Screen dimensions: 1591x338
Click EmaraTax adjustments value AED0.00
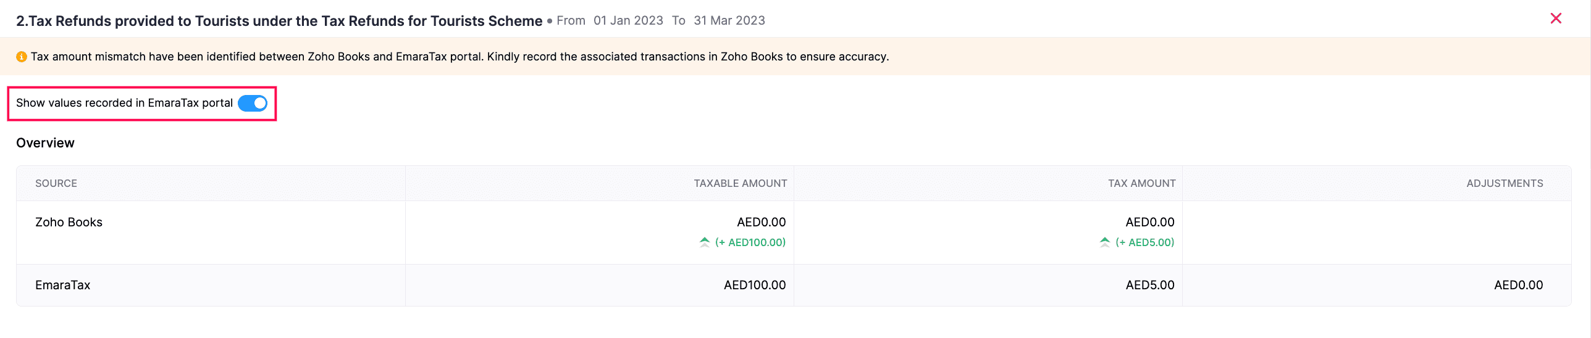click(1518, 285)
